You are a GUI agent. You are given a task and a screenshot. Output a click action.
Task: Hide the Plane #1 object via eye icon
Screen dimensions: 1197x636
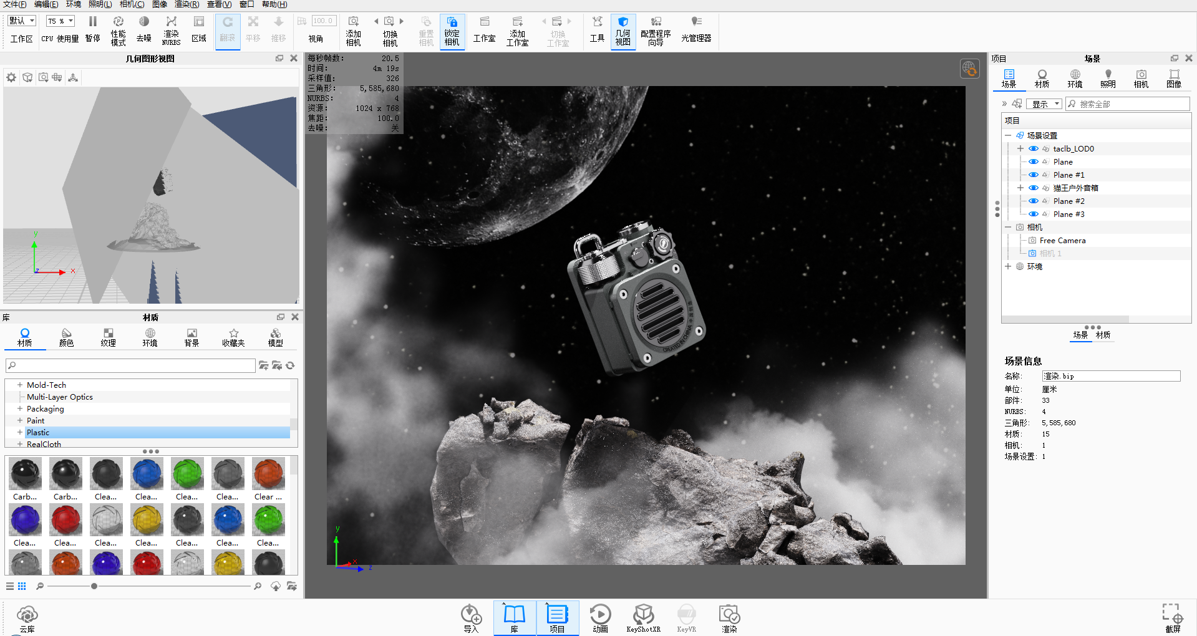click(1034, 175)
